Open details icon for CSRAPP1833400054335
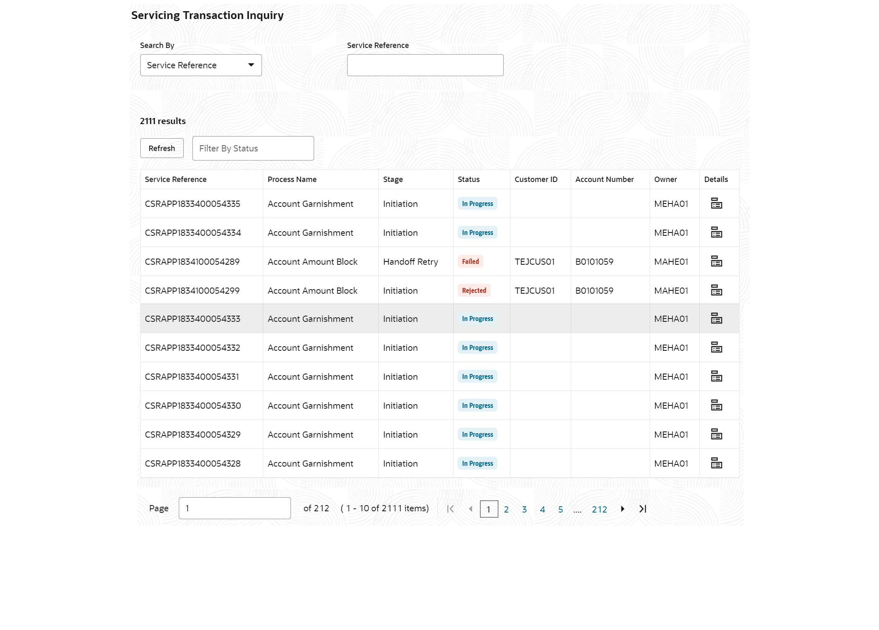879x630 pixels. tap(716, 204)
